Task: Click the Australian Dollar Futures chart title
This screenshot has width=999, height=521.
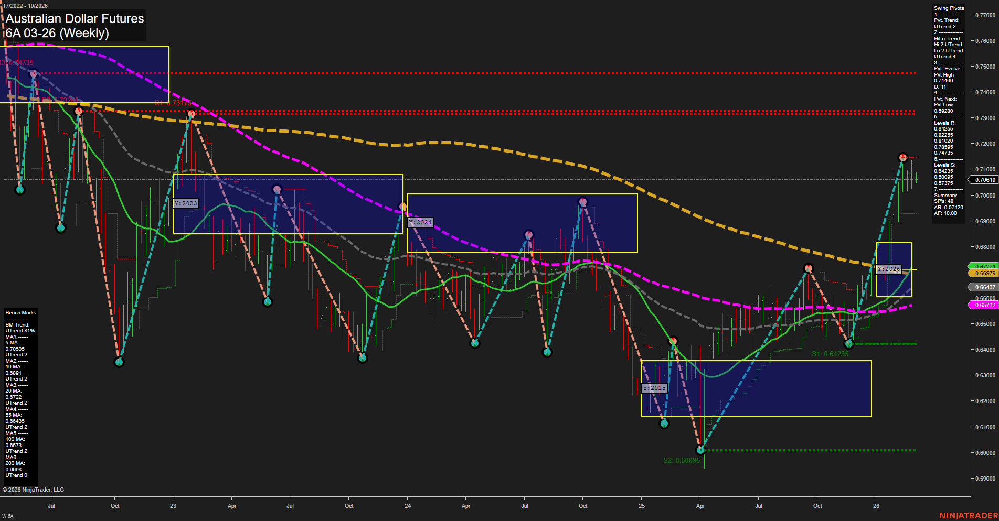Action: coord(75,19)
